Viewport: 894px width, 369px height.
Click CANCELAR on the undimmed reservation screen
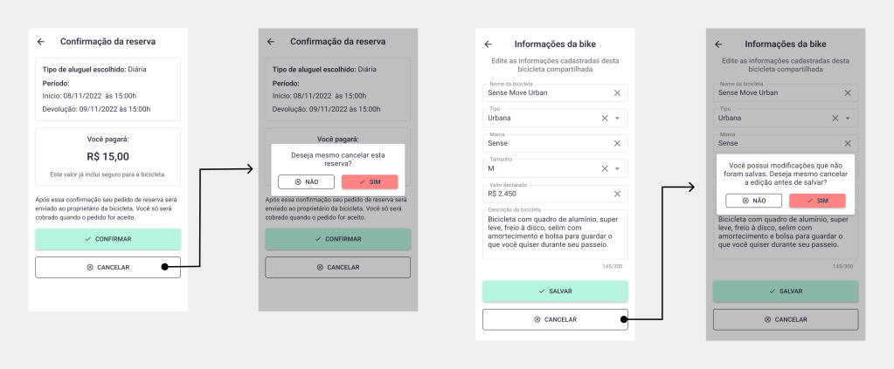107,267
